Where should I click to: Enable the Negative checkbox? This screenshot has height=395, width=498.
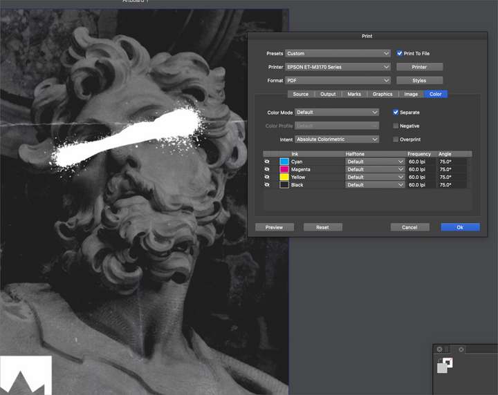click(396, 126)
